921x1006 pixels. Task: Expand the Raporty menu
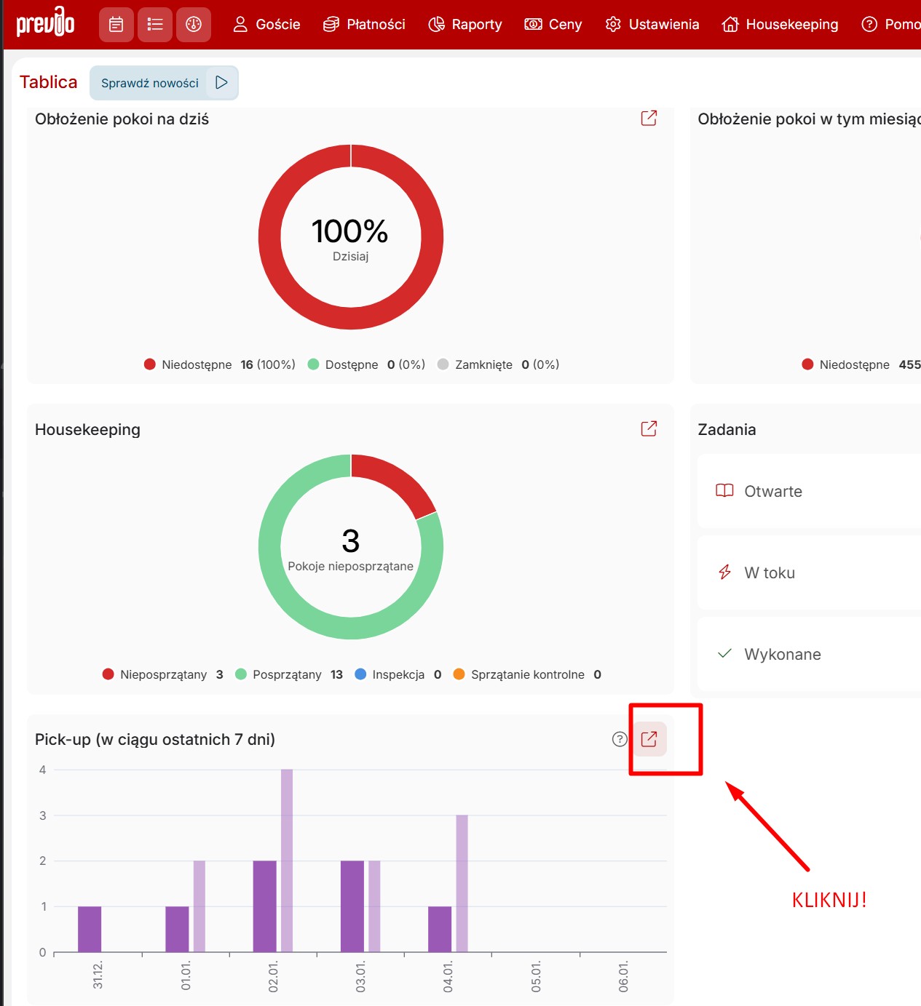(465, 25)
